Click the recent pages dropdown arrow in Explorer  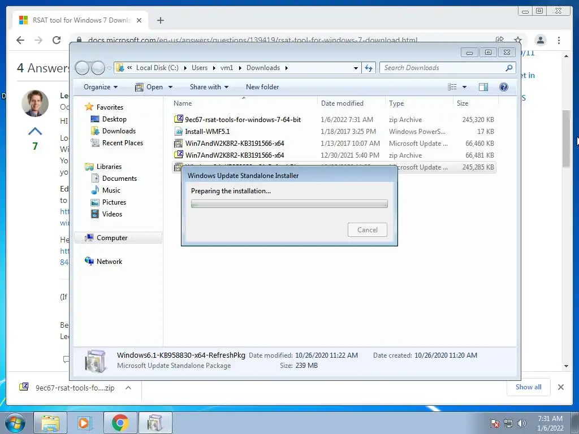point(109,68)
